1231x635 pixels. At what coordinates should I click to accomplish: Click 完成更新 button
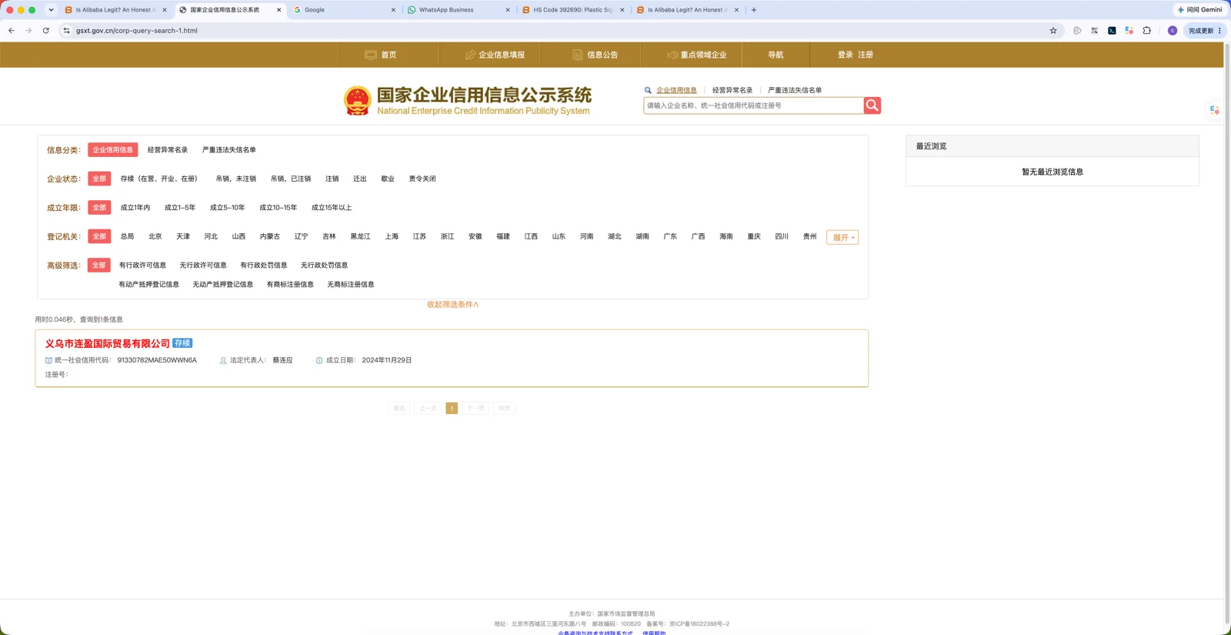1205,31
